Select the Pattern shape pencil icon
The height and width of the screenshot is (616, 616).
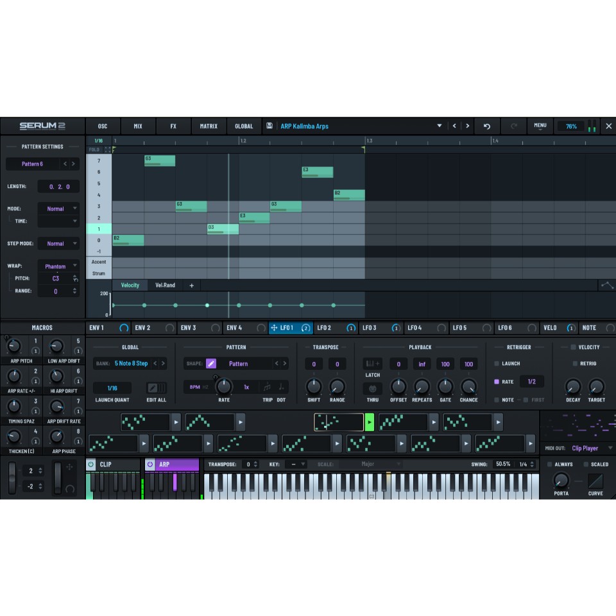(x=211, y=363)
